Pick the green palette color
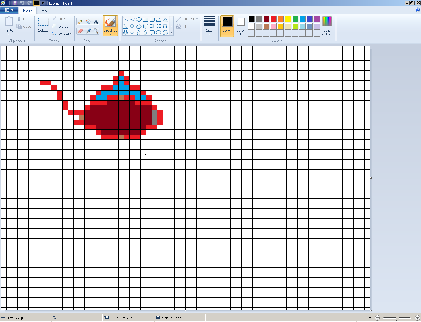 click(295, 19)
